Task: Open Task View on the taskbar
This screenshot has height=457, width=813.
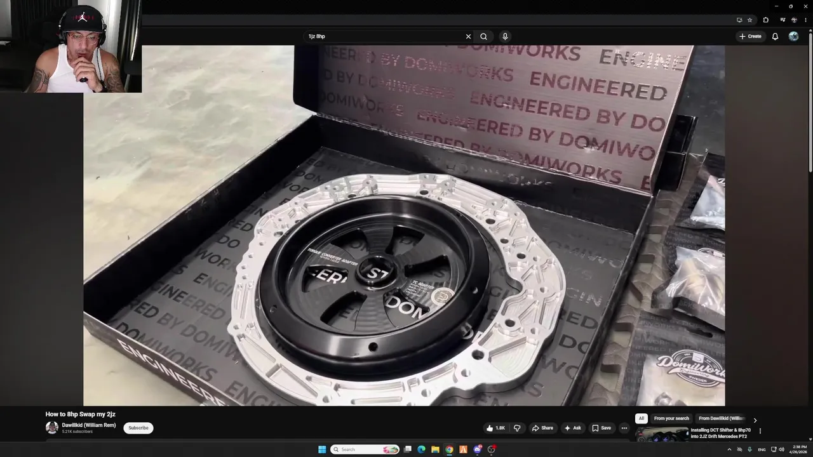Action: pyautogui.click(x=407, y=449)
